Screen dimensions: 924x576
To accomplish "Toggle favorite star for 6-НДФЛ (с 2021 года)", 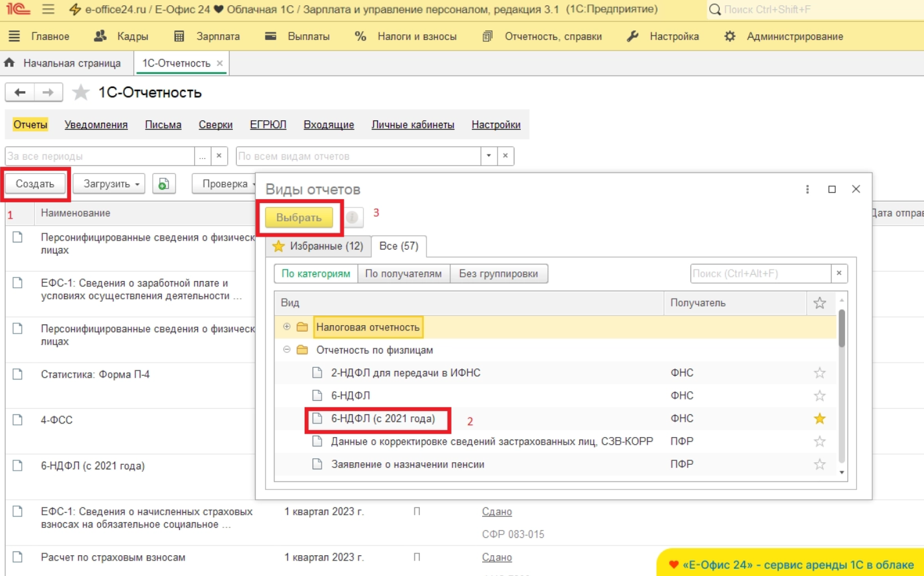I will [819, 419].
